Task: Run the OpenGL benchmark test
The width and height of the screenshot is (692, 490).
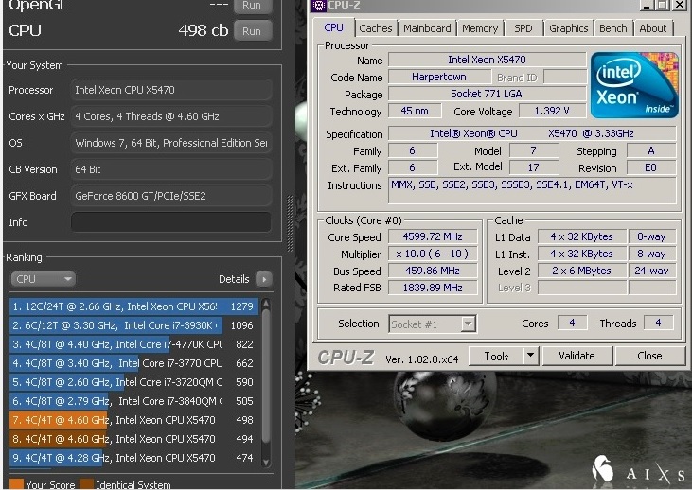Action: point(253,6)
